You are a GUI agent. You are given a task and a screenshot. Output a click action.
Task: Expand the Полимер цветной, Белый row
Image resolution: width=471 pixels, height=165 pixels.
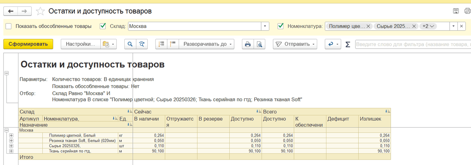(11, 136)
